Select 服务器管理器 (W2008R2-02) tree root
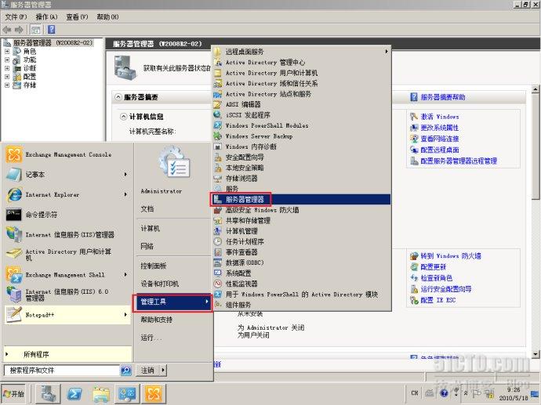Screen dimensions: 541x405 (x=53, y=43)
